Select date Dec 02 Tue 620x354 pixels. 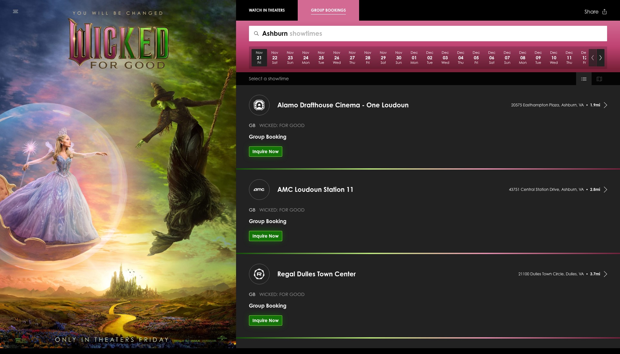click(x=430, y=58)
